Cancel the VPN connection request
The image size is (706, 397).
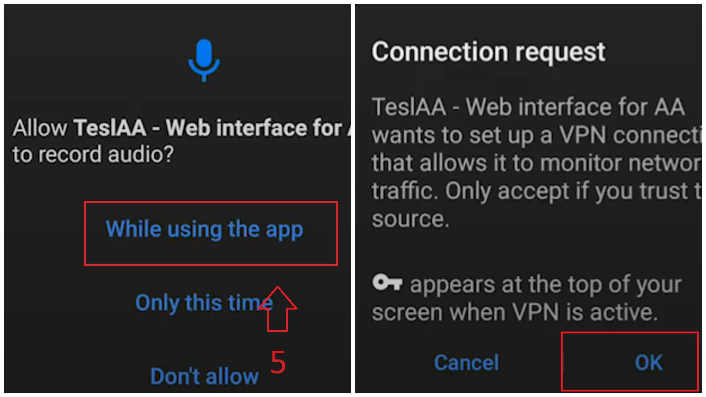(x=467, y=362)
